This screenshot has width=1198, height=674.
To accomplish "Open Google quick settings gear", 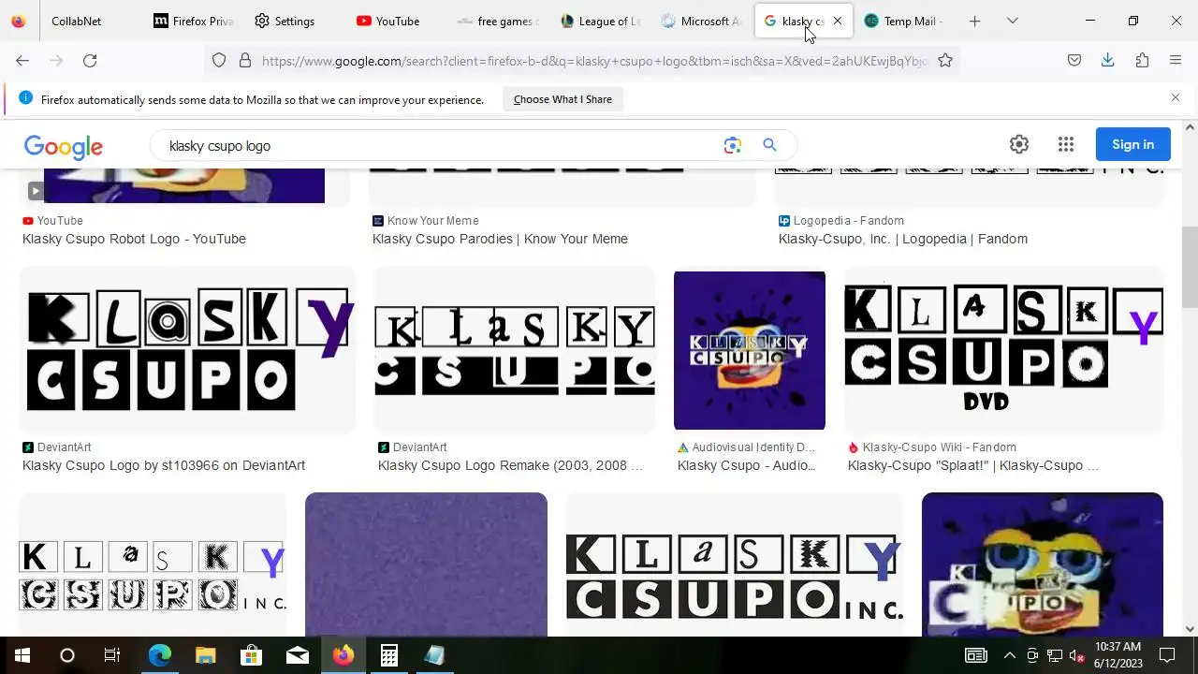I will 1019,144.
